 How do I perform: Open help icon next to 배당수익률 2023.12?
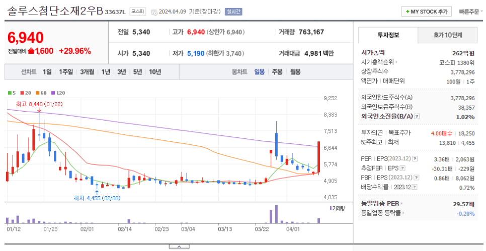point(415,187)
